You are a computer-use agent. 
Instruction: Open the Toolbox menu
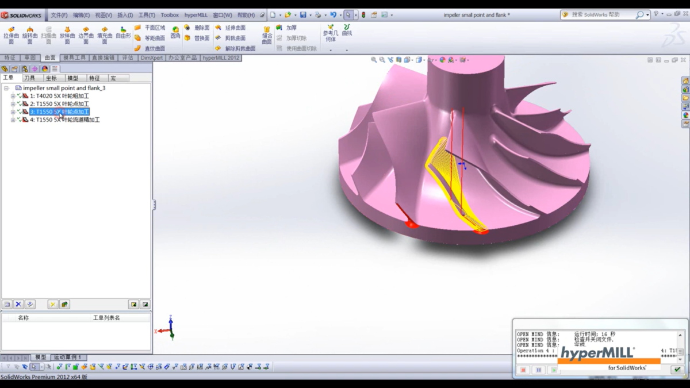pos(170,15)
